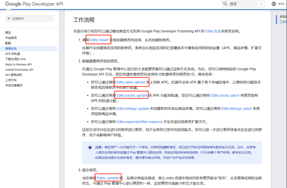Select 编辑会话 sidebar item
The width and height of the screenshot is (287, 188).
click(29, 49)
